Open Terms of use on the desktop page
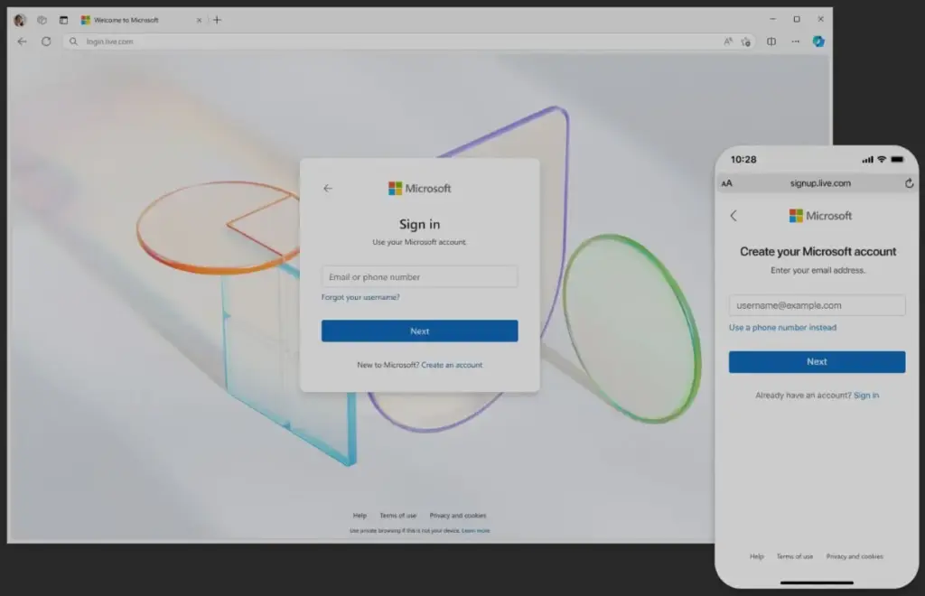Screen dimensions: 925x596 pyautogui.click(x=398, y=516)
